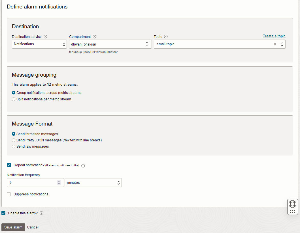This screenshot has width=300, height=233.
Task: Open the lifebuoy help icon
Action: pyautogui.click(x=292, y=204)
